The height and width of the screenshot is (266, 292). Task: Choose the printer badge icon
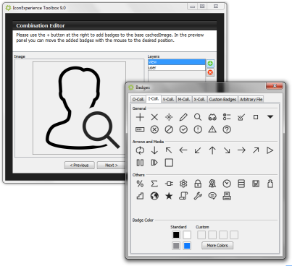pyautogui.click(x=227, y=196)
